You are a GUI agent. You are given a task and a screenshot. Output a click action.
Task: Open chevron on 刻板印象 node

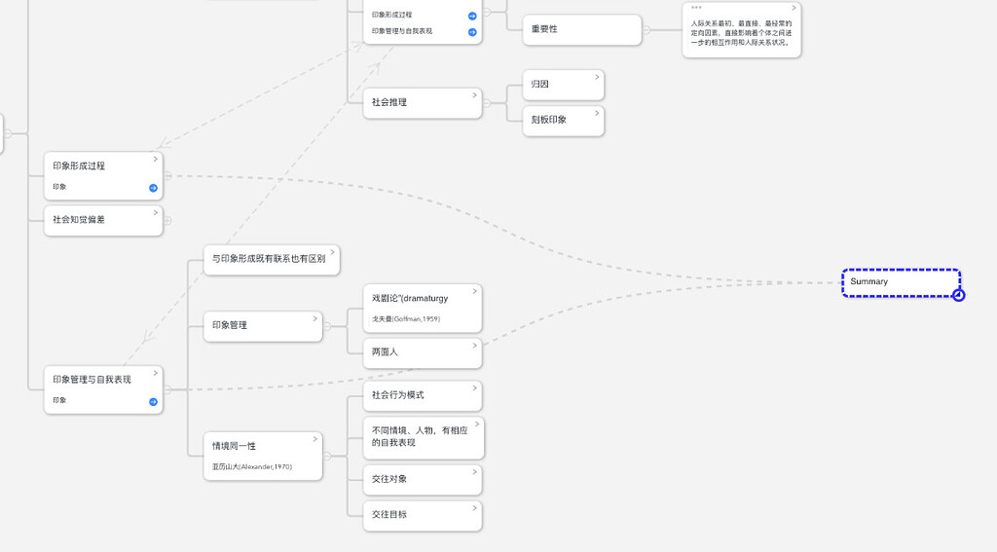[597, 113]
